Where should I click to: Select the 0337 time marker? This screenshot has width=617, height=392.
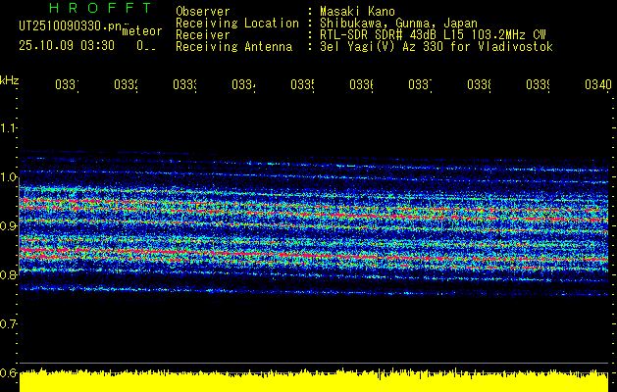click(x=420, y=85)
